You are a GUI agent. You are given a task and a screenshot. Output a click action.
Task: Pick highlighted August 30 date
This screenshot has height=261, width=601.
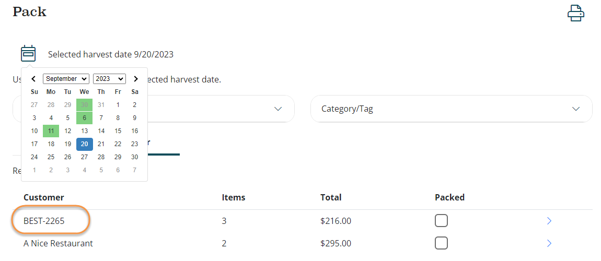[x=84, y=105]
